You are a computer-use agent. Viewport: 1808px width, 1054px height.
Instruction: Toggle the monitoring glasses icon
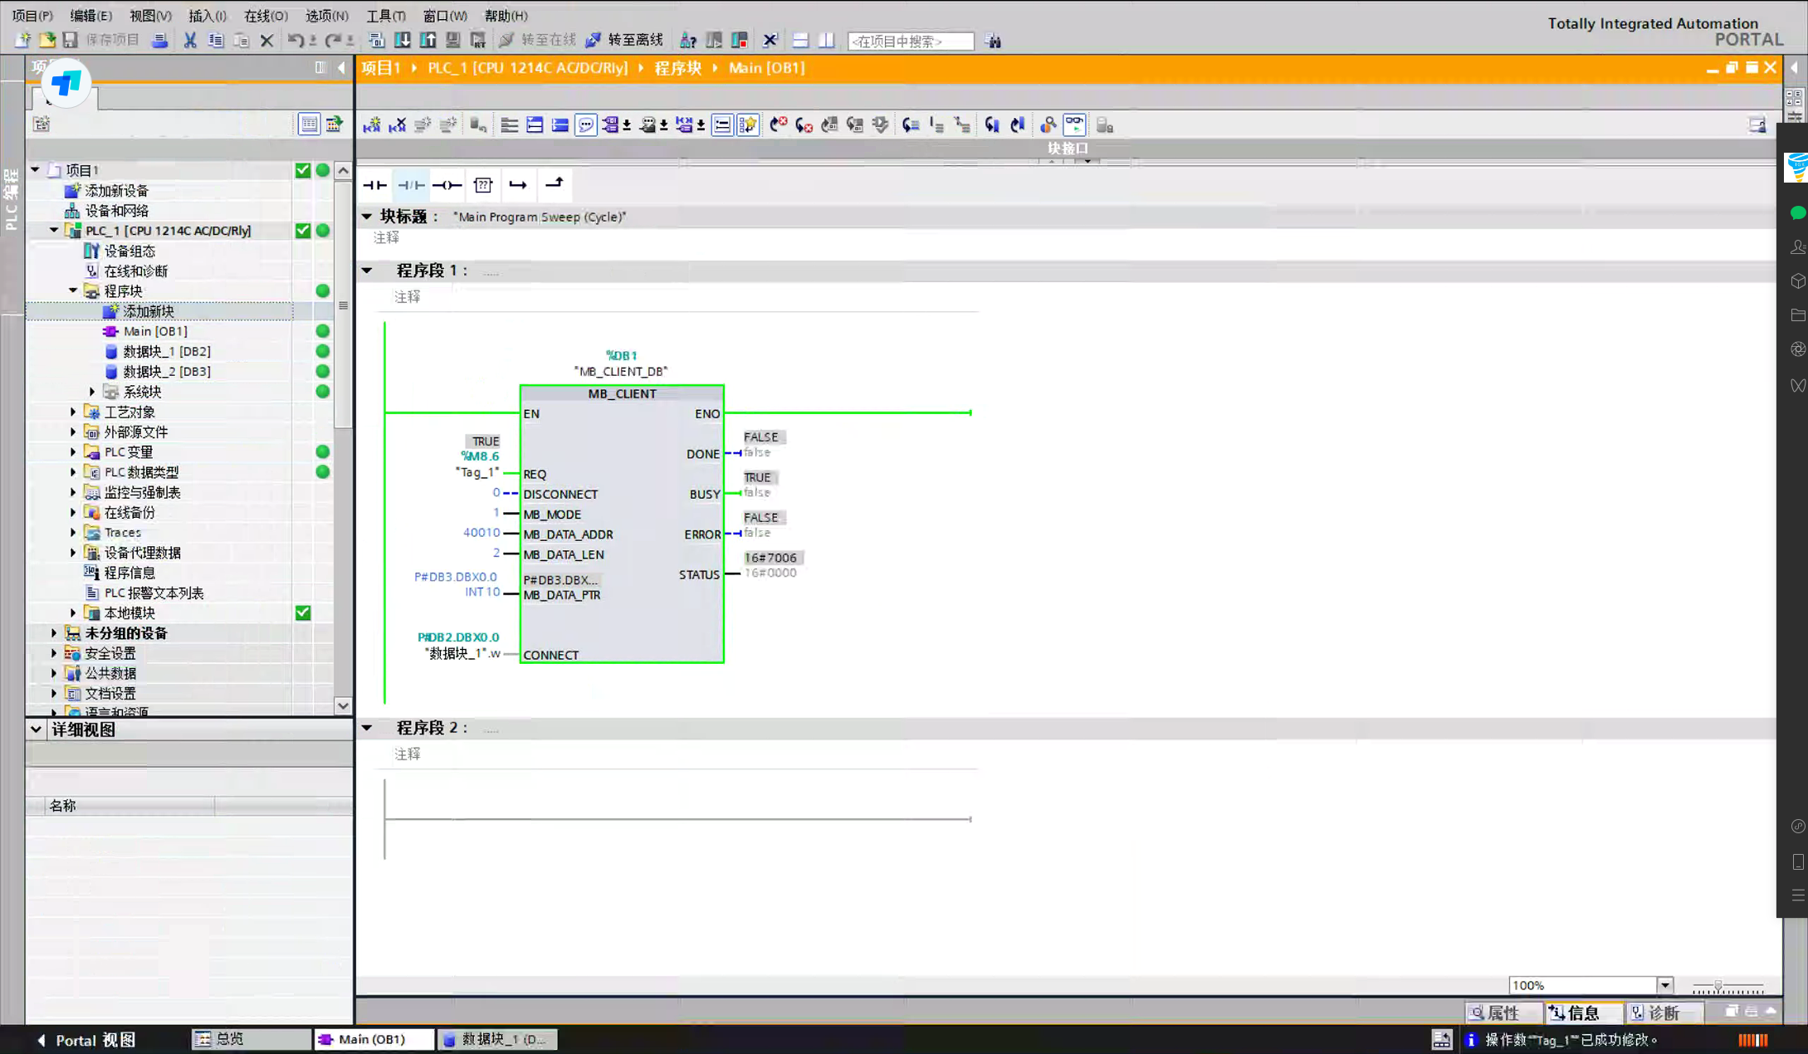tap(1074, 125)
